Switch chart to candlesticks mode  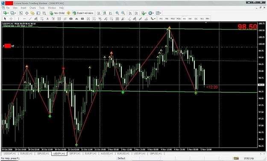click(105, 13)
